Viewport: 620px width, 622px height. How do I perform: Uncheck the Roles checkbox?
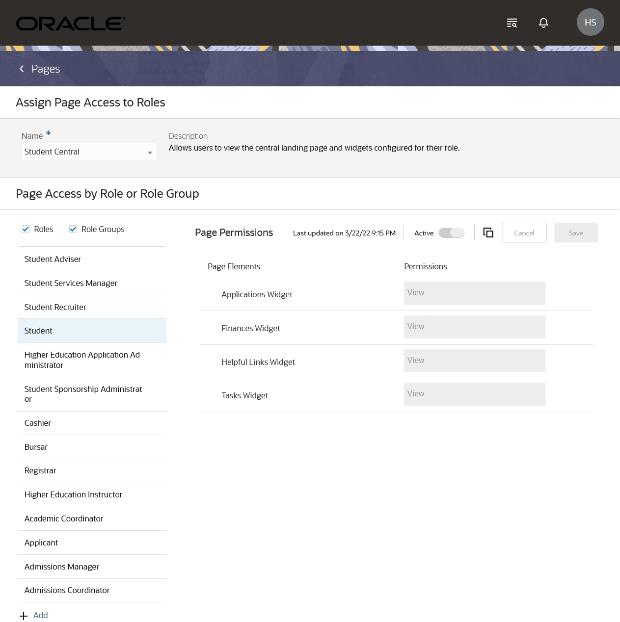(26, 229)
